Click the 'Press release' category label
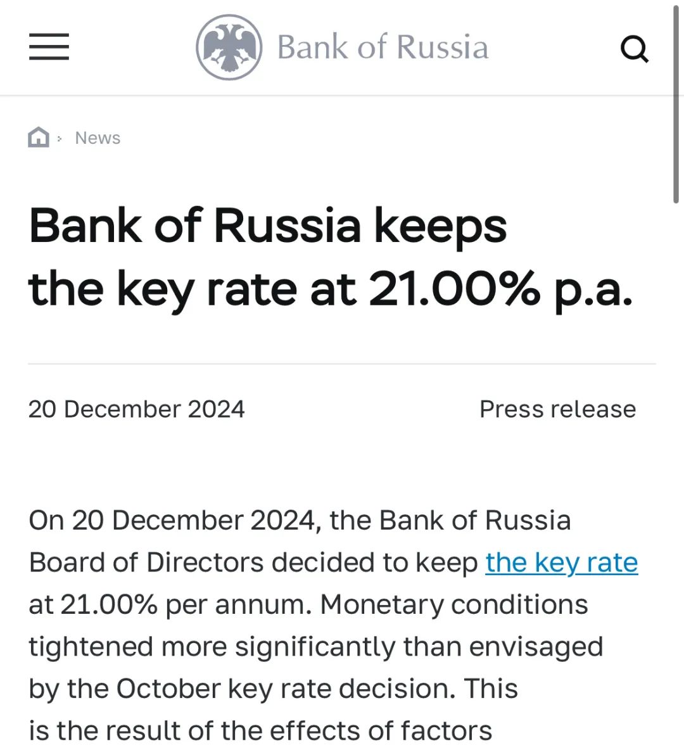Image resolution: width=684 pixels, height=750 pixels. click(x=557, y=409)
